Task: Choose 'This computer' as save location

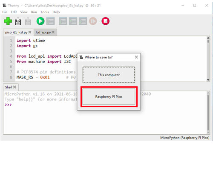Action: [x=109, y=75]
